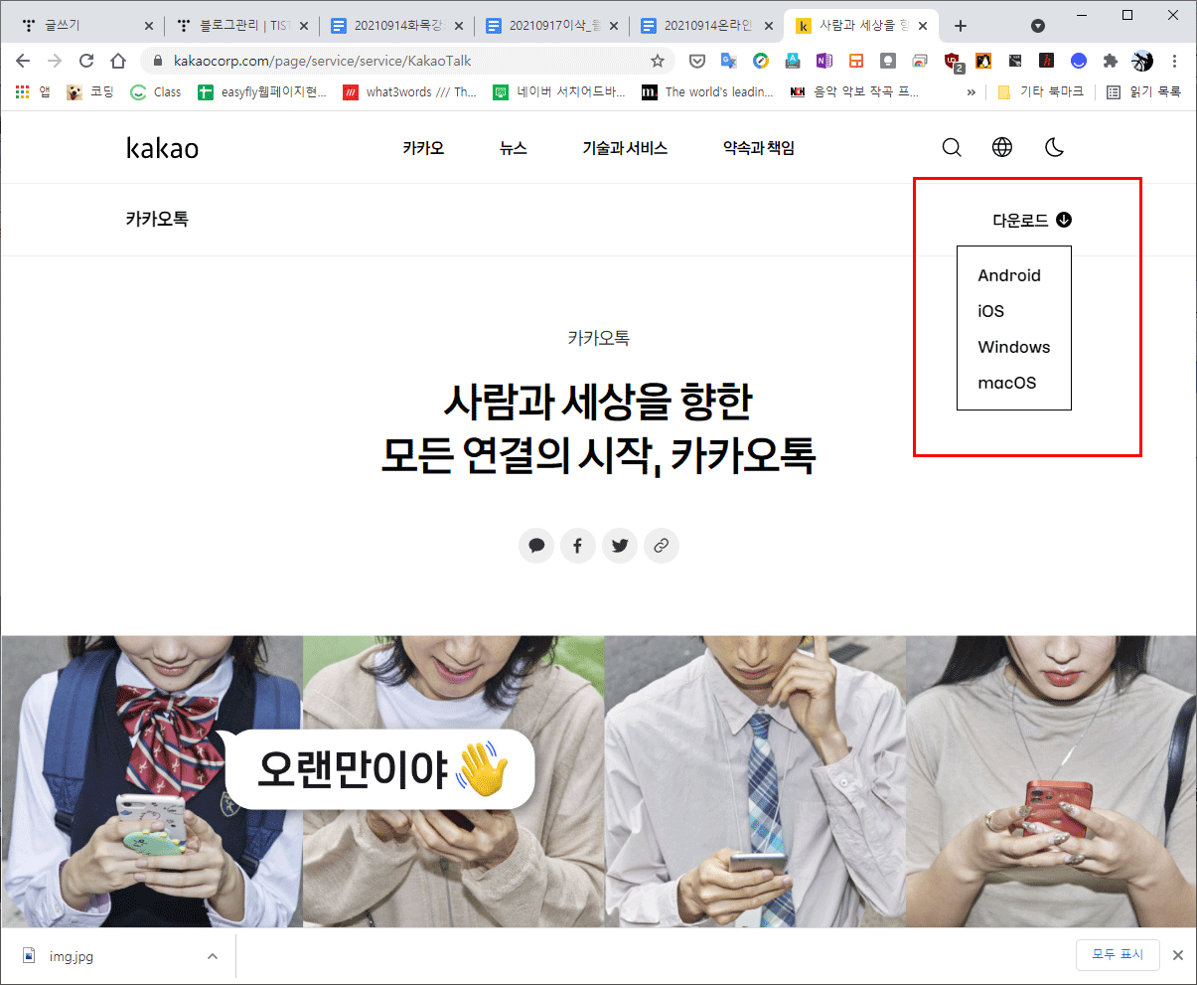Viewport: 1197px width, 985px height.
Task: Open the 기술과 서비스 navigation menu
Action: click(625, 148)
